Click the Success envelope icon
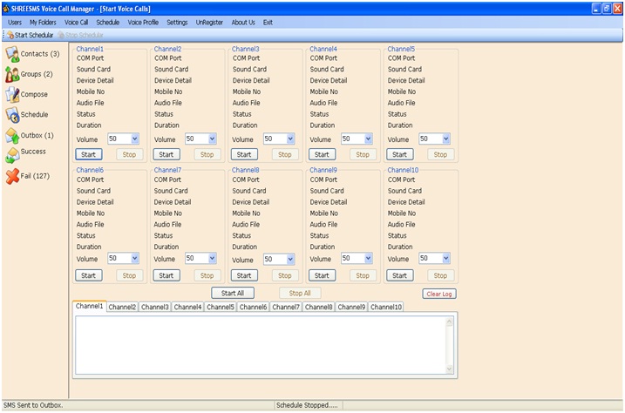The image size is (625, 413). (12, 155)
